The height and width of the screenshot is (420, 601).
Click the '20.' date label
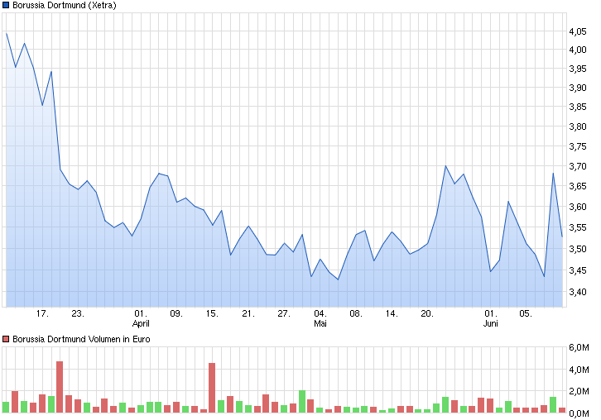tap(427, 313)
